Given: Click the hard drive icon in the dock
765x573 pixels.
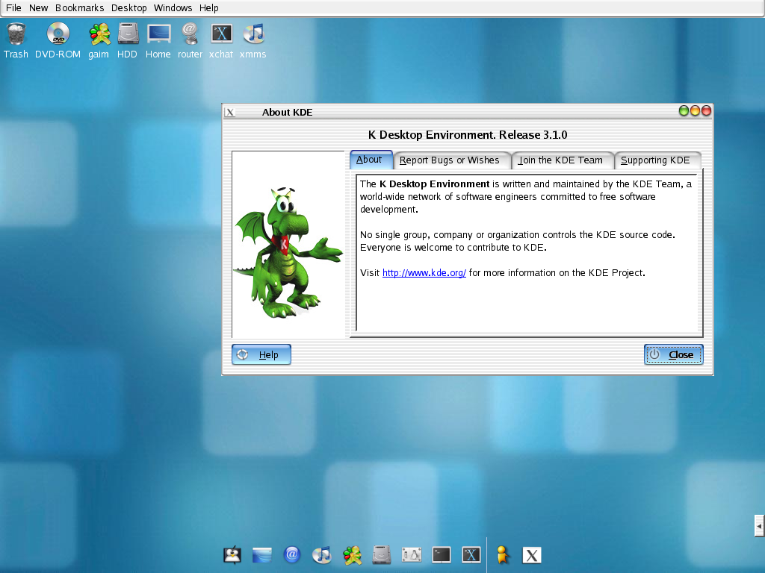Looking at the screenshot, I should 382,554.
